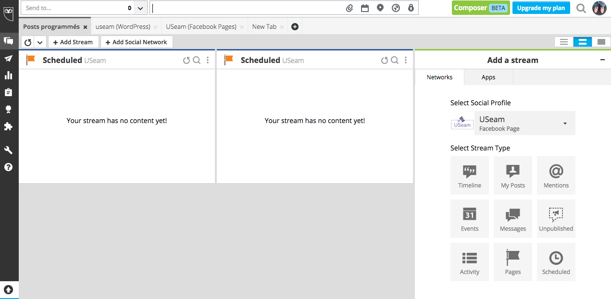Open App Directory puzzle piece icon
Screen dimensions: 611x299
coord(8,127)
